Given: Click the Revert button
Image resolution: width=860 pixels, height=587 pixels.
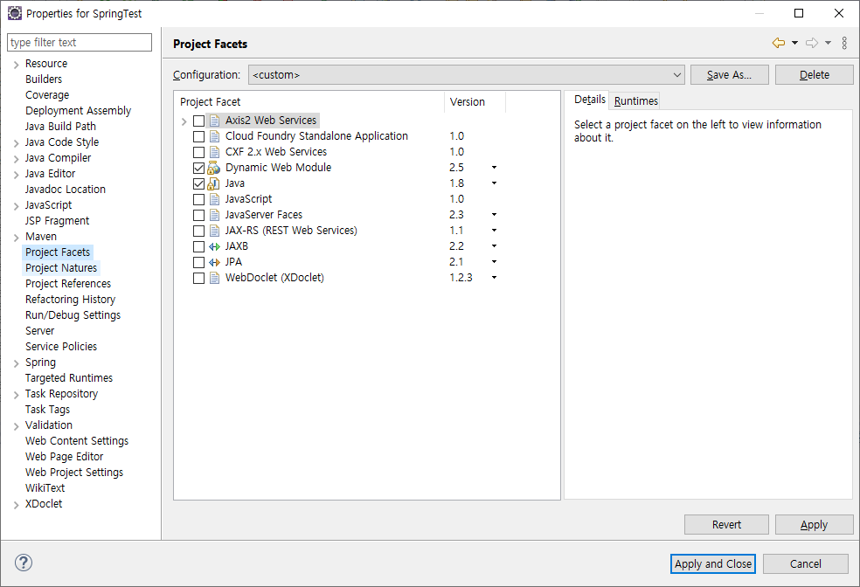Looking at the screenshot, I should [x=726, y=524].
